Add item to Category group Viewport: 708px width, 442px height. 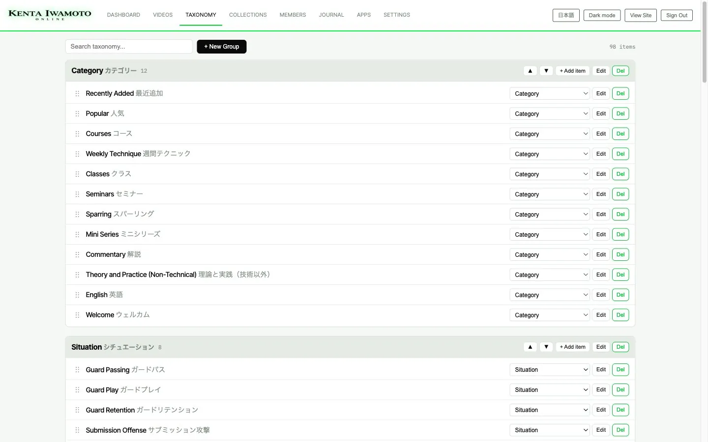click(x=572, y=71)
